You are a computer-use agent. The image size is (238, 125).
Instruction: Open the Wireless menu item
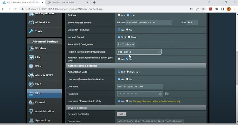click(x=44, y=48)
